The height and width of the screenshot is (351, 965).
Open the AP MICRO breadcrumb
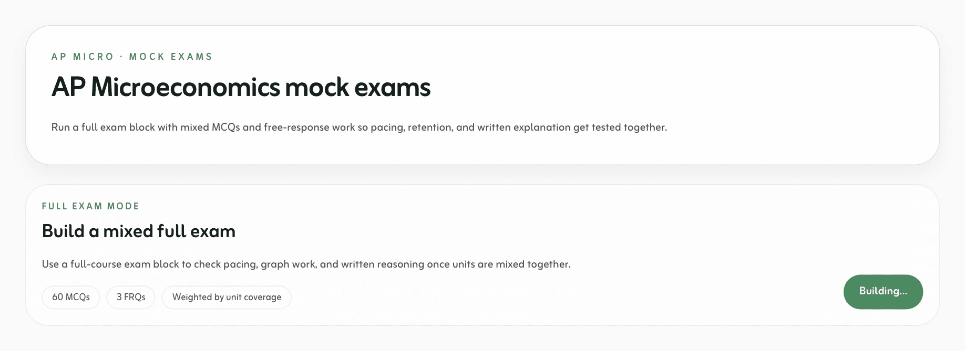83,57
